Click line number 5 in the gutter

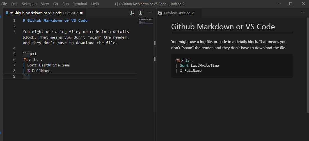point(14,54)
